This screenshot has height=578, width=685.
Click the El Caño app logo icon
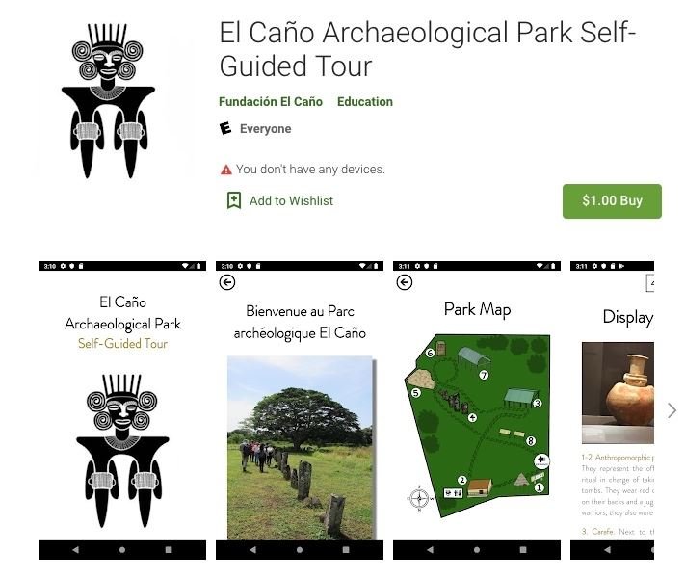point(108,101)
